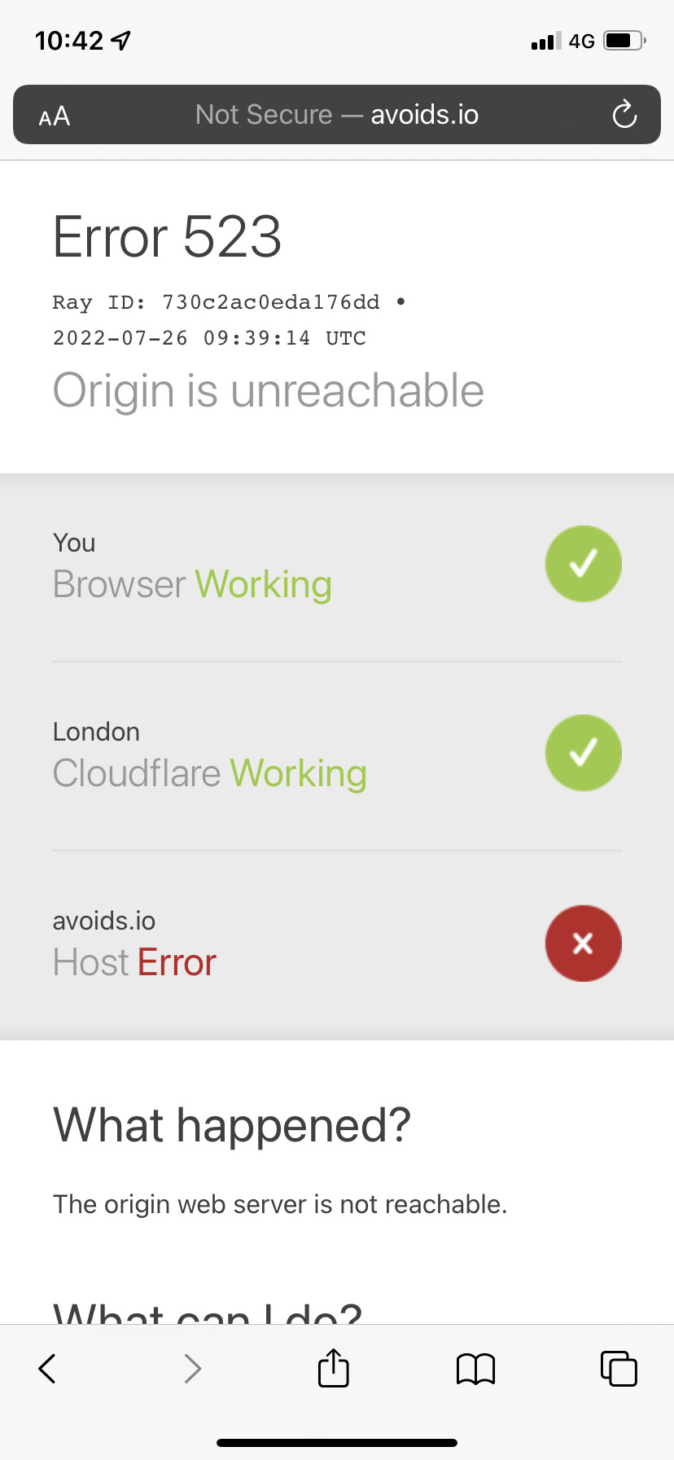This screenshot has height=1460, width=674.
Task: Tap the Browser Working label
Action: coord(192,585)
